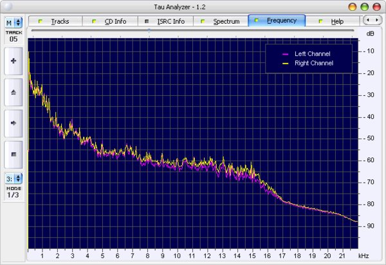Click the mode 1/3 display
Viewport: 386px width, 265px height.
tap(13, 195)
